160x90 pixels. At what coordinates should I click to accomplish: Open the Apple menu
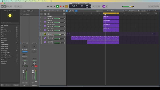click(x=2, y=1)
